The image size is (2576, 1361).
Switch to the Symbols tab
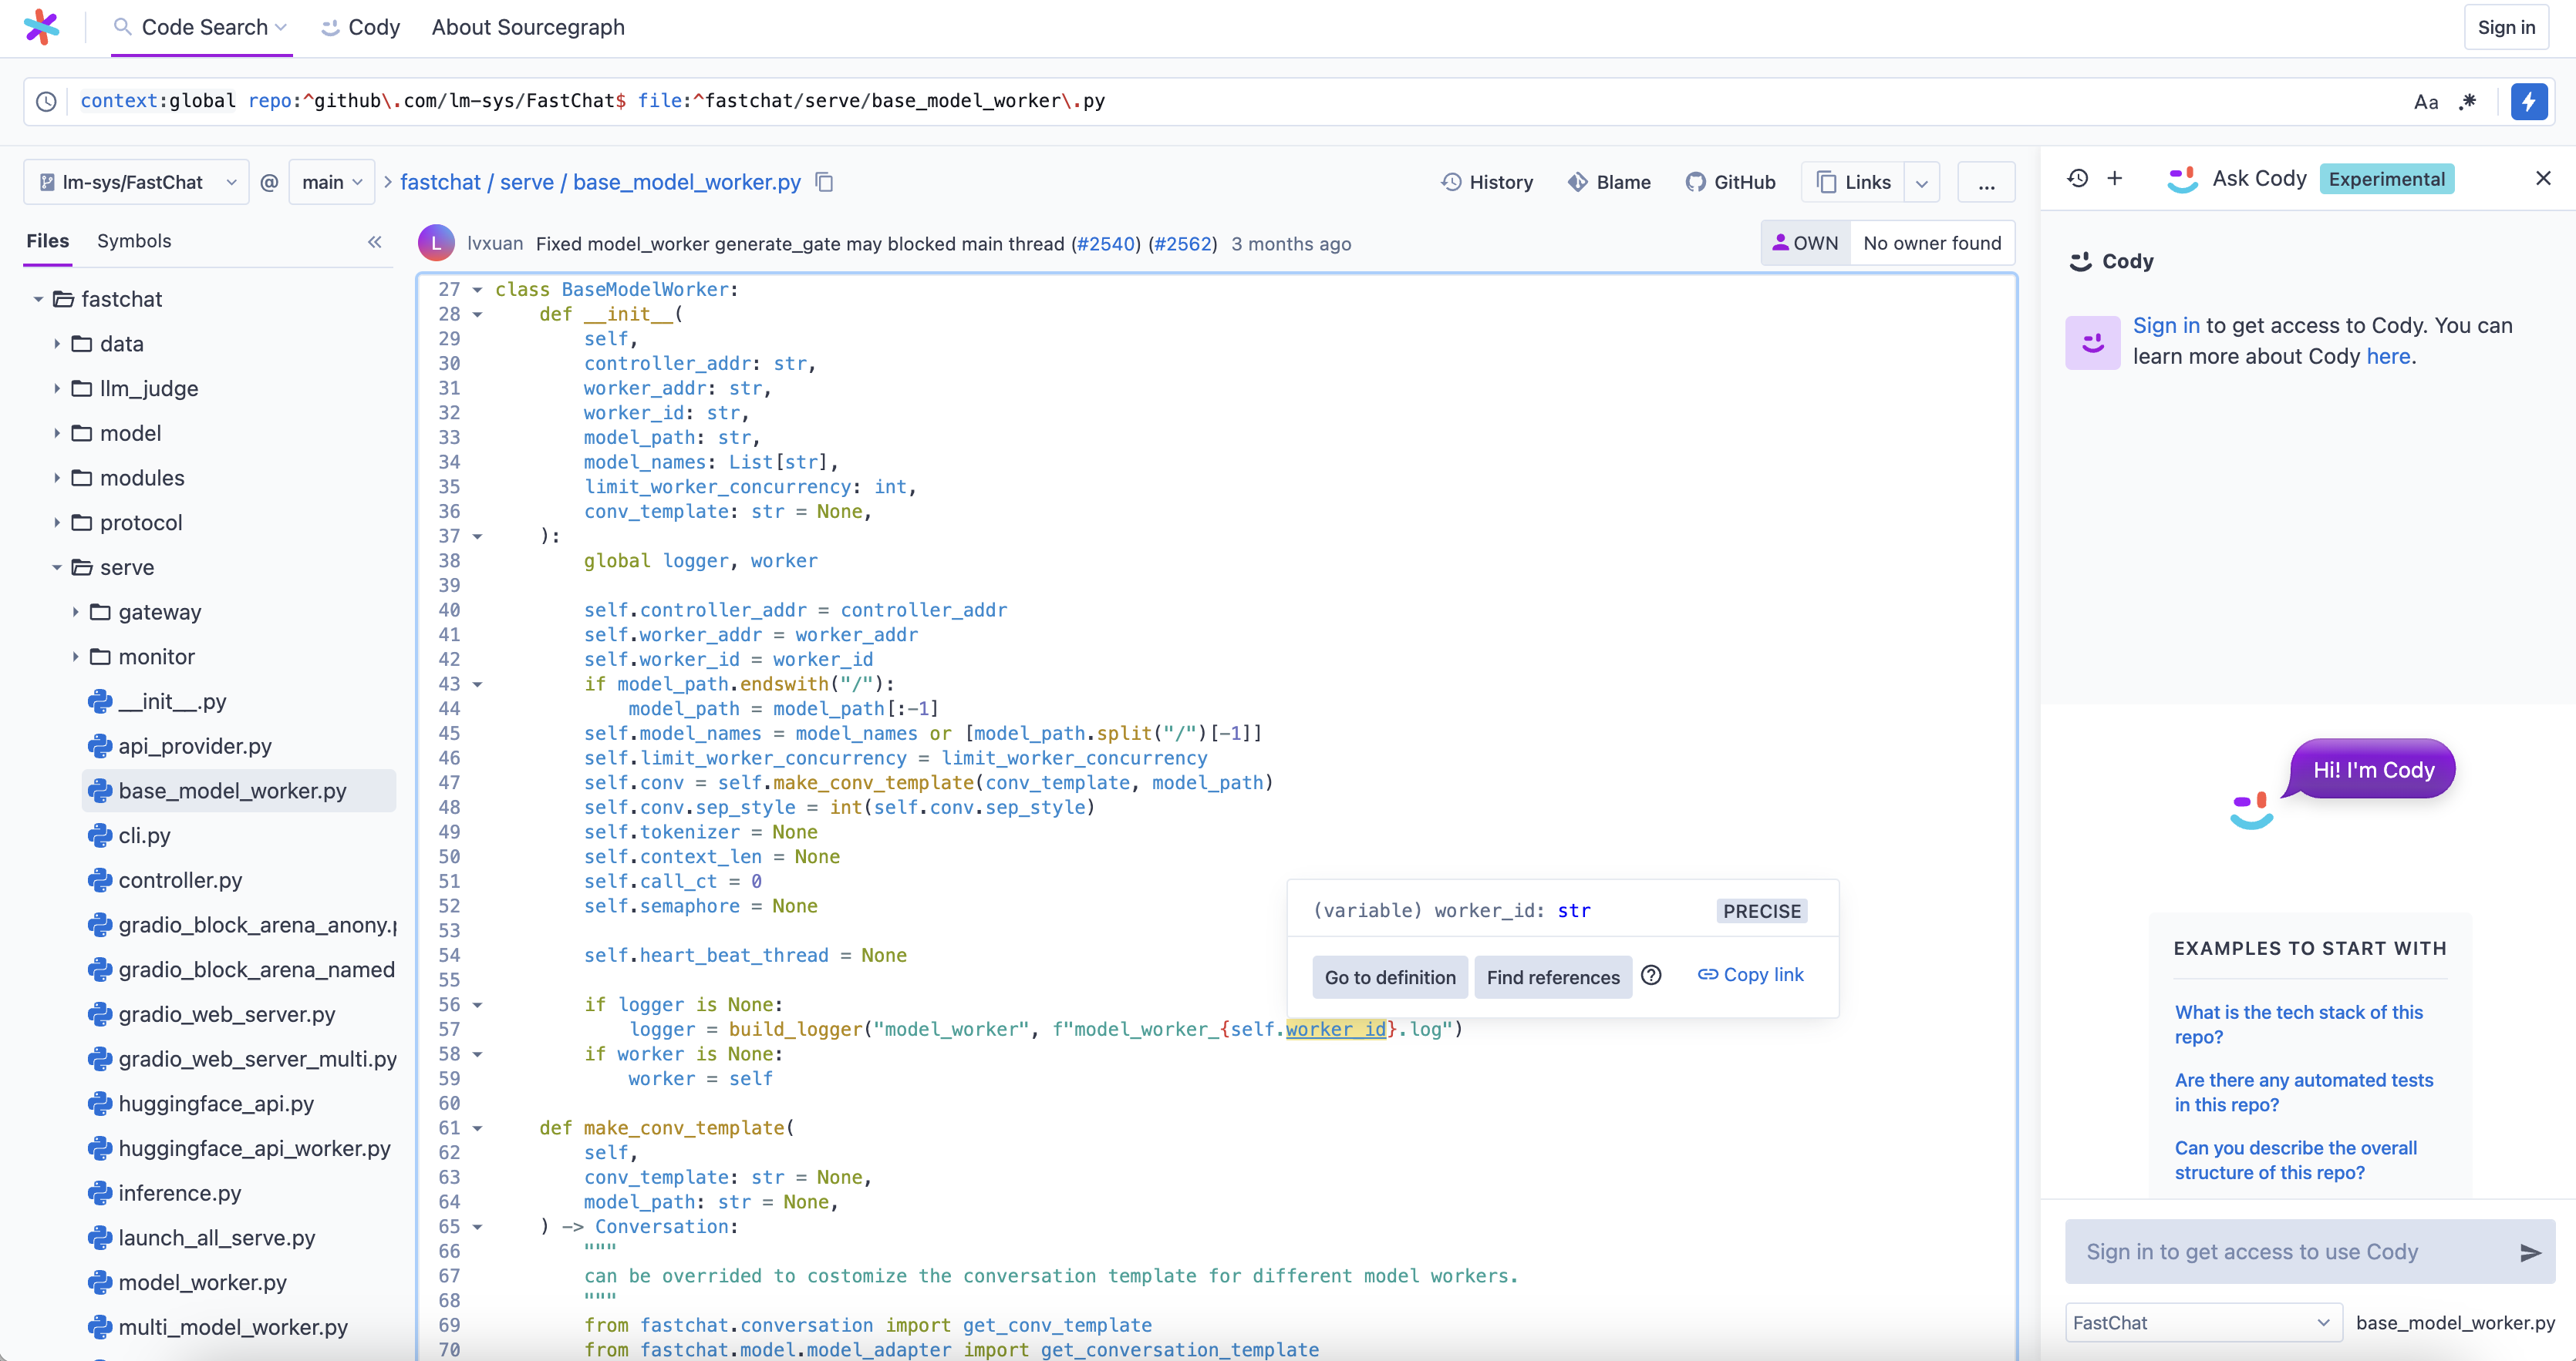click(x=134, y=240)
